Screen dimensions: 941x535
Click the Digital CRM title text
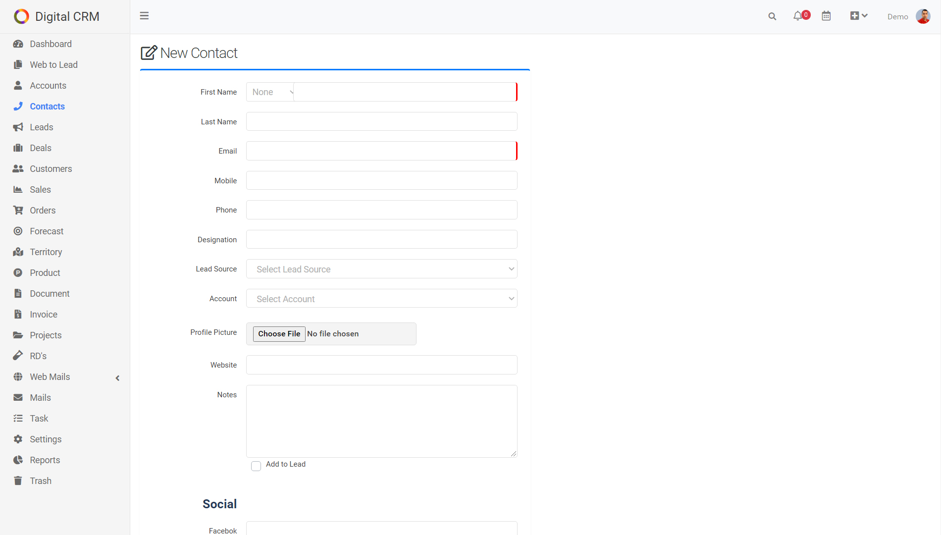point(67,16)
